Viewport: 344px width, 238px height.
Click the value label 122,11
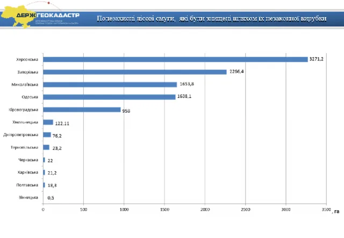(62, 124)
